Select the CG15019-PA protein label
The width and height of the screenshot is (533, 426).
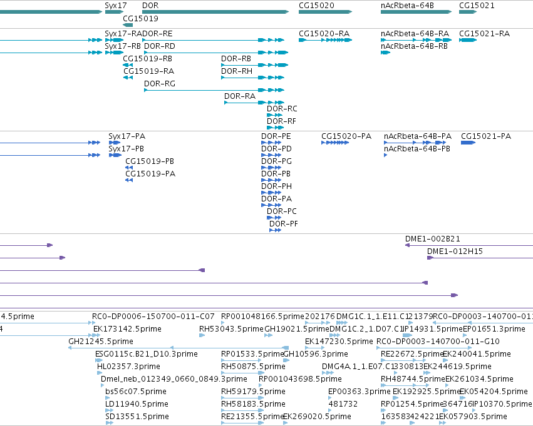[x=150, y=174]
